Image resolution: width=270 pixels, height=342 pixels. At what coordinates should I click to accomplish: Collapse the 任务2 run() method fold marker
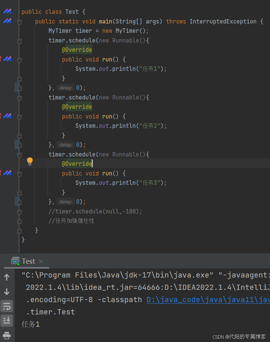(19, 117)
